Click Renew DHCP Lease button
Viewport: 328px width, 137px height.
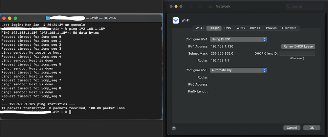coord(298,46)
